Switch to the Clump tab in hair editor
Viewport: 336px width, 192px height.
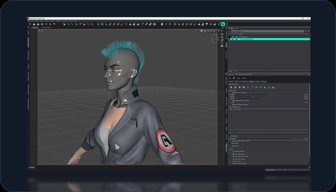click(x=257, y=82)
